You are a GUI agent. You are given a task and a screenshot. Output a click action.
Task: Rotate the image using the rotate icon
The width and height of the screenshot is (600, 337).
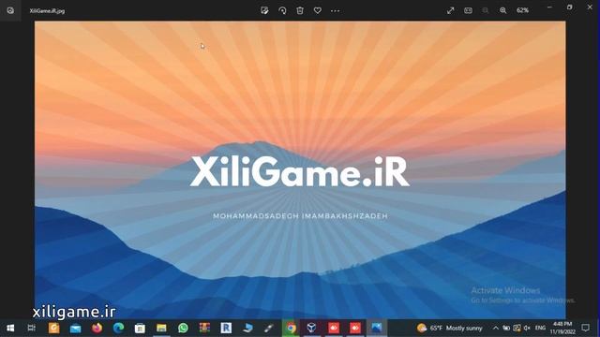282,10
